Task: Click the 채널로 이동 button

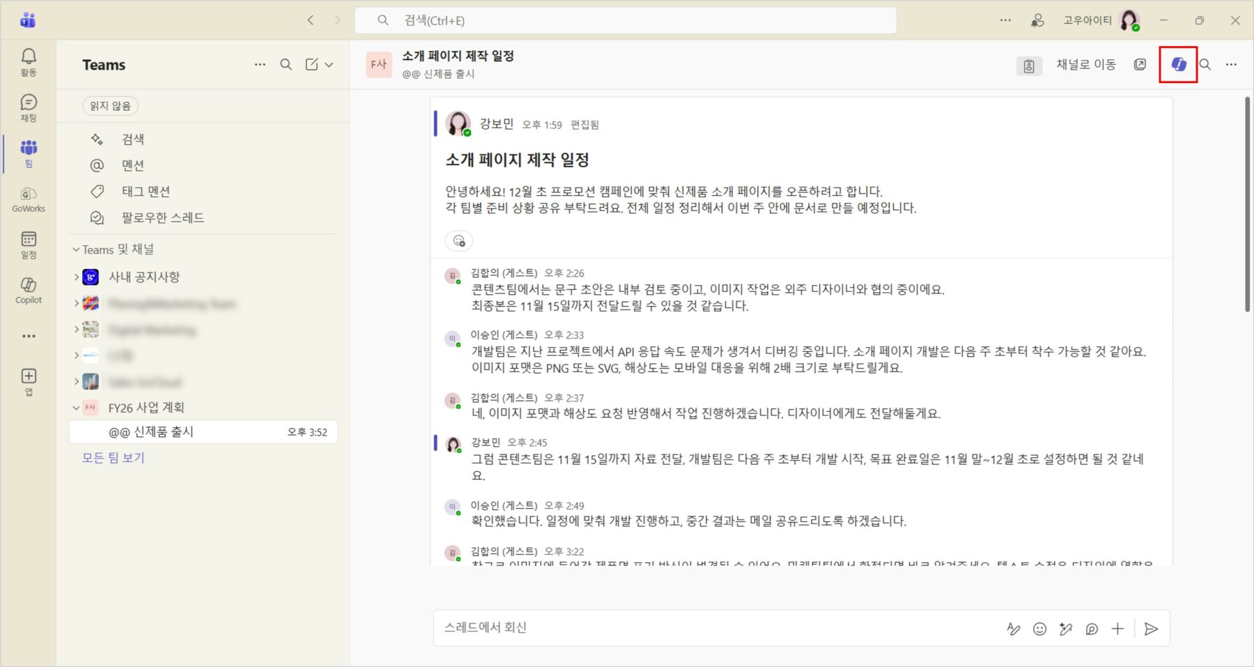Action: (1085, 65)
